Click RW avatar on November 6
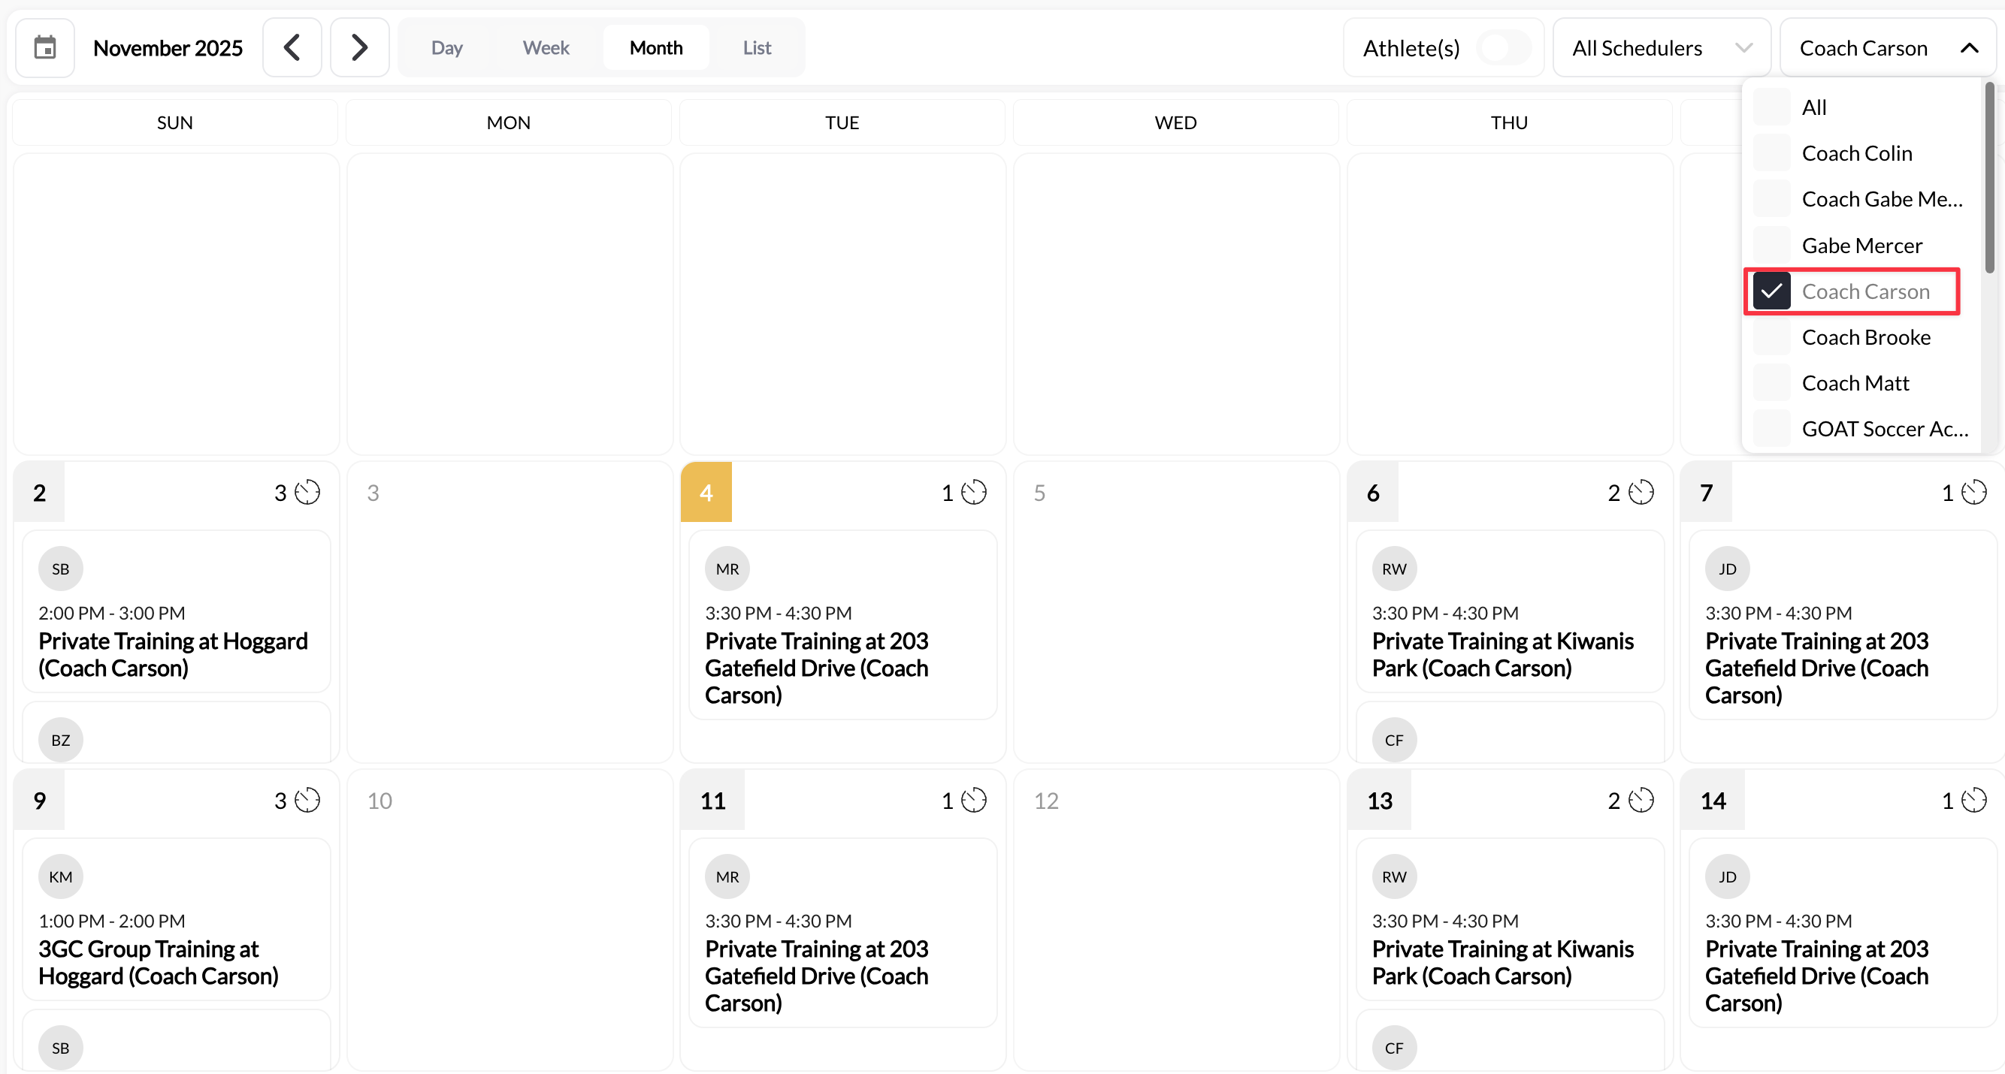2005x1074 pixels. (x=1394, y=569)
